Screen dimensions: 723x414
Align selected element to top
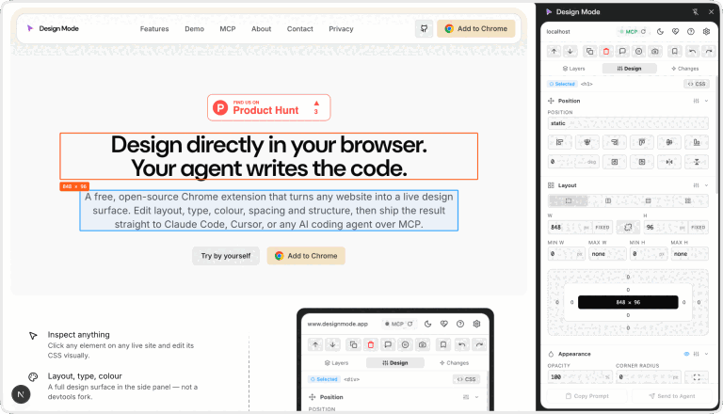[642, 142]
